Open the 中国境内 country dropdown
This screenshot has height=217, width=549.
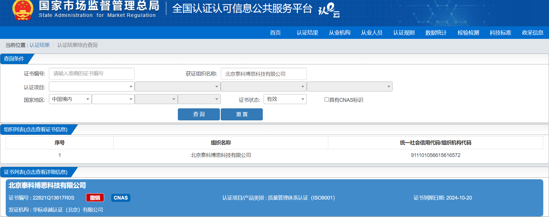coord(70,99)
